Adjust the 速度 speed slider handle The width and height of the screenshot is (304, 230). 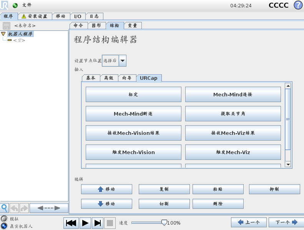(164, 222)
